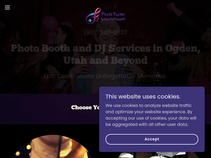Click the Fiesta Fusion Entertainment logo text
The width and height of the screenshot is (211, 158).
(113, 17)
